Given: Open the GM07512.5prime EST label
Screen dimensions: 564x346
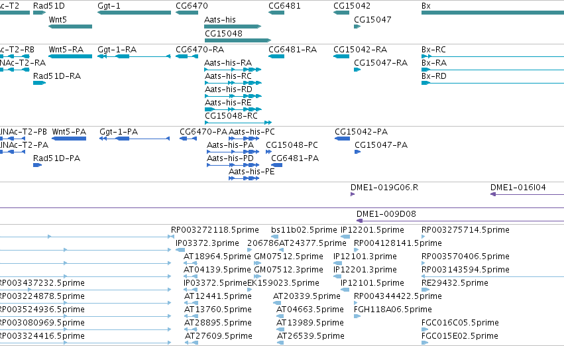Looking at the screenshot, I should [288, 257].
